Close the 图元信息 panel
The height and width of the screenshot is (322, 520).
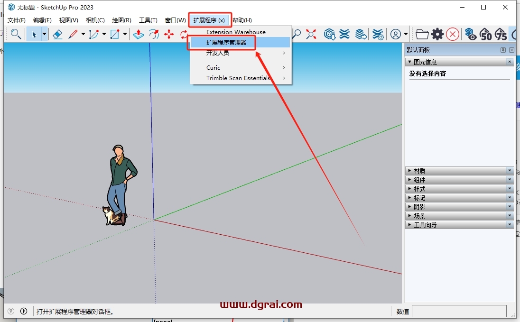click(510, 62)
